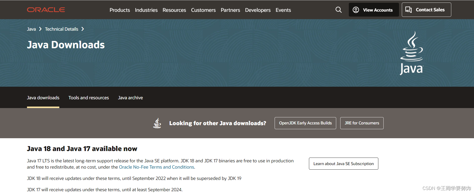Viewport: 474px width, 193px height.
Task: Click JRE for Consumers button
Action: tap(362, 123)
